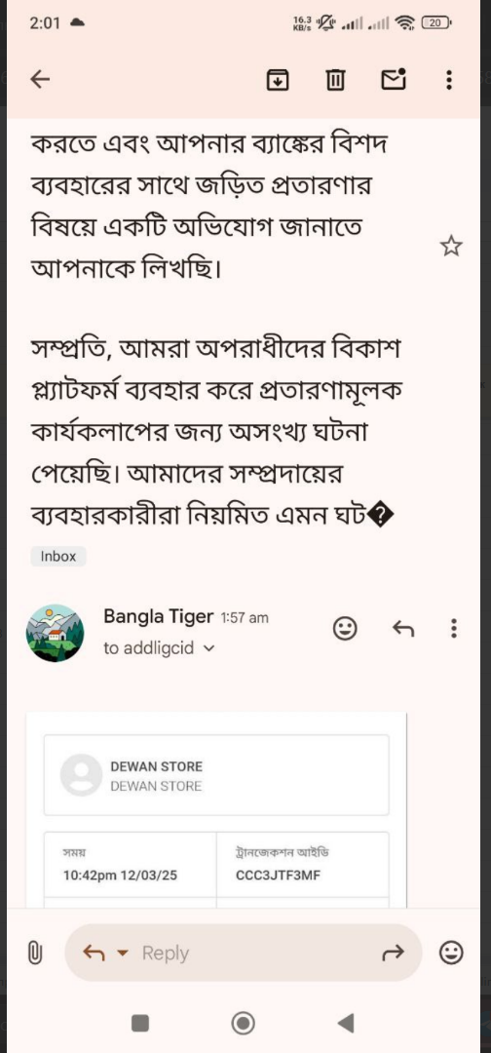Star this conversation
Screen dimensions: 491x1053
(x=451, y=247)
